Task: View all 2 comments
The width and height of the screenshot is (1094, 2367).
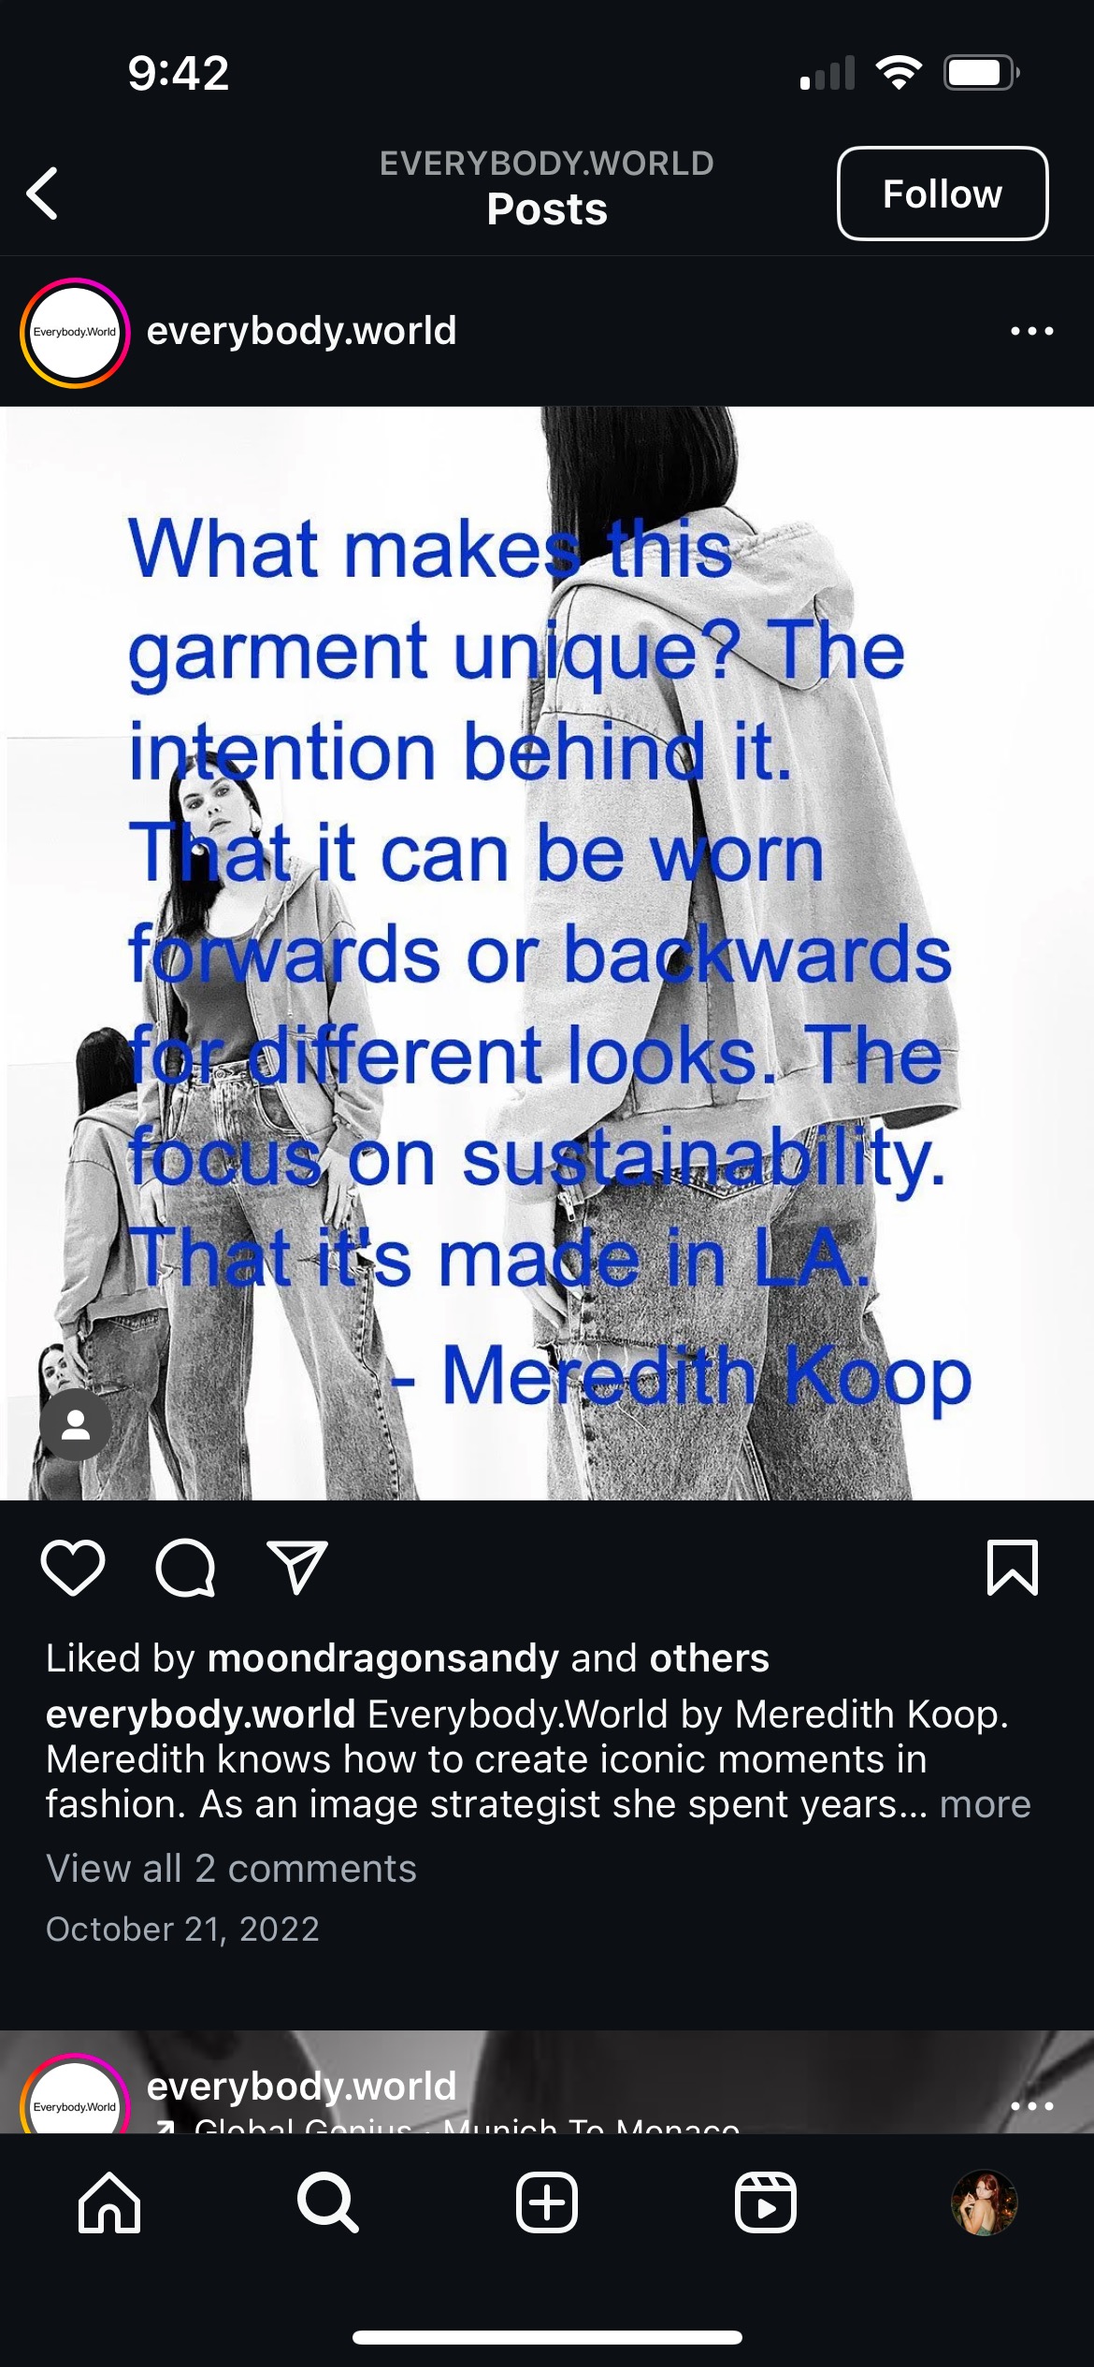Action: point(231,1869)
